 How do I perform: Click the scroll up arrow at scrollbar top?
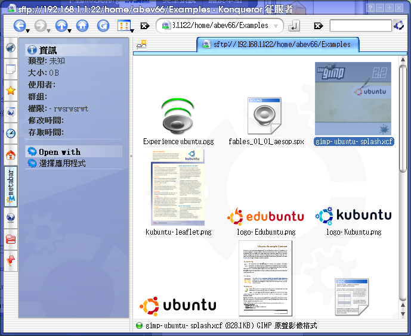point(403,60)
